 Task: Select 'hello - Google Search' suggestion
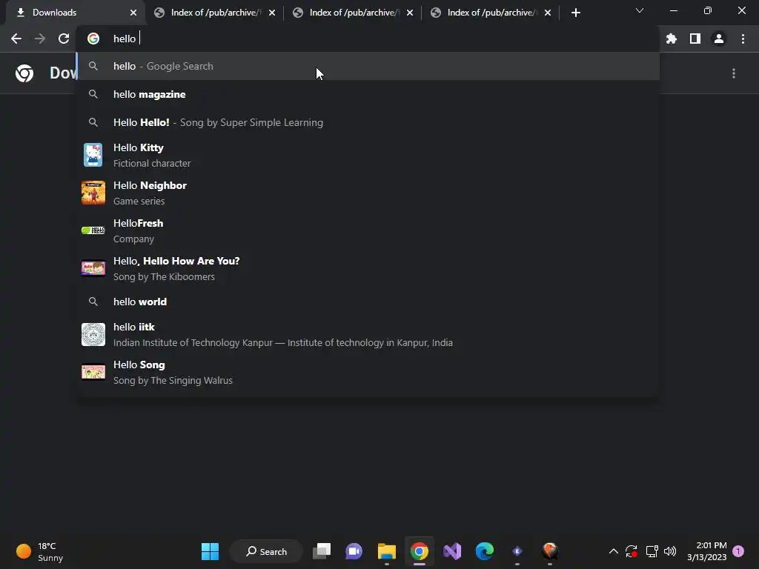(368, 66)
